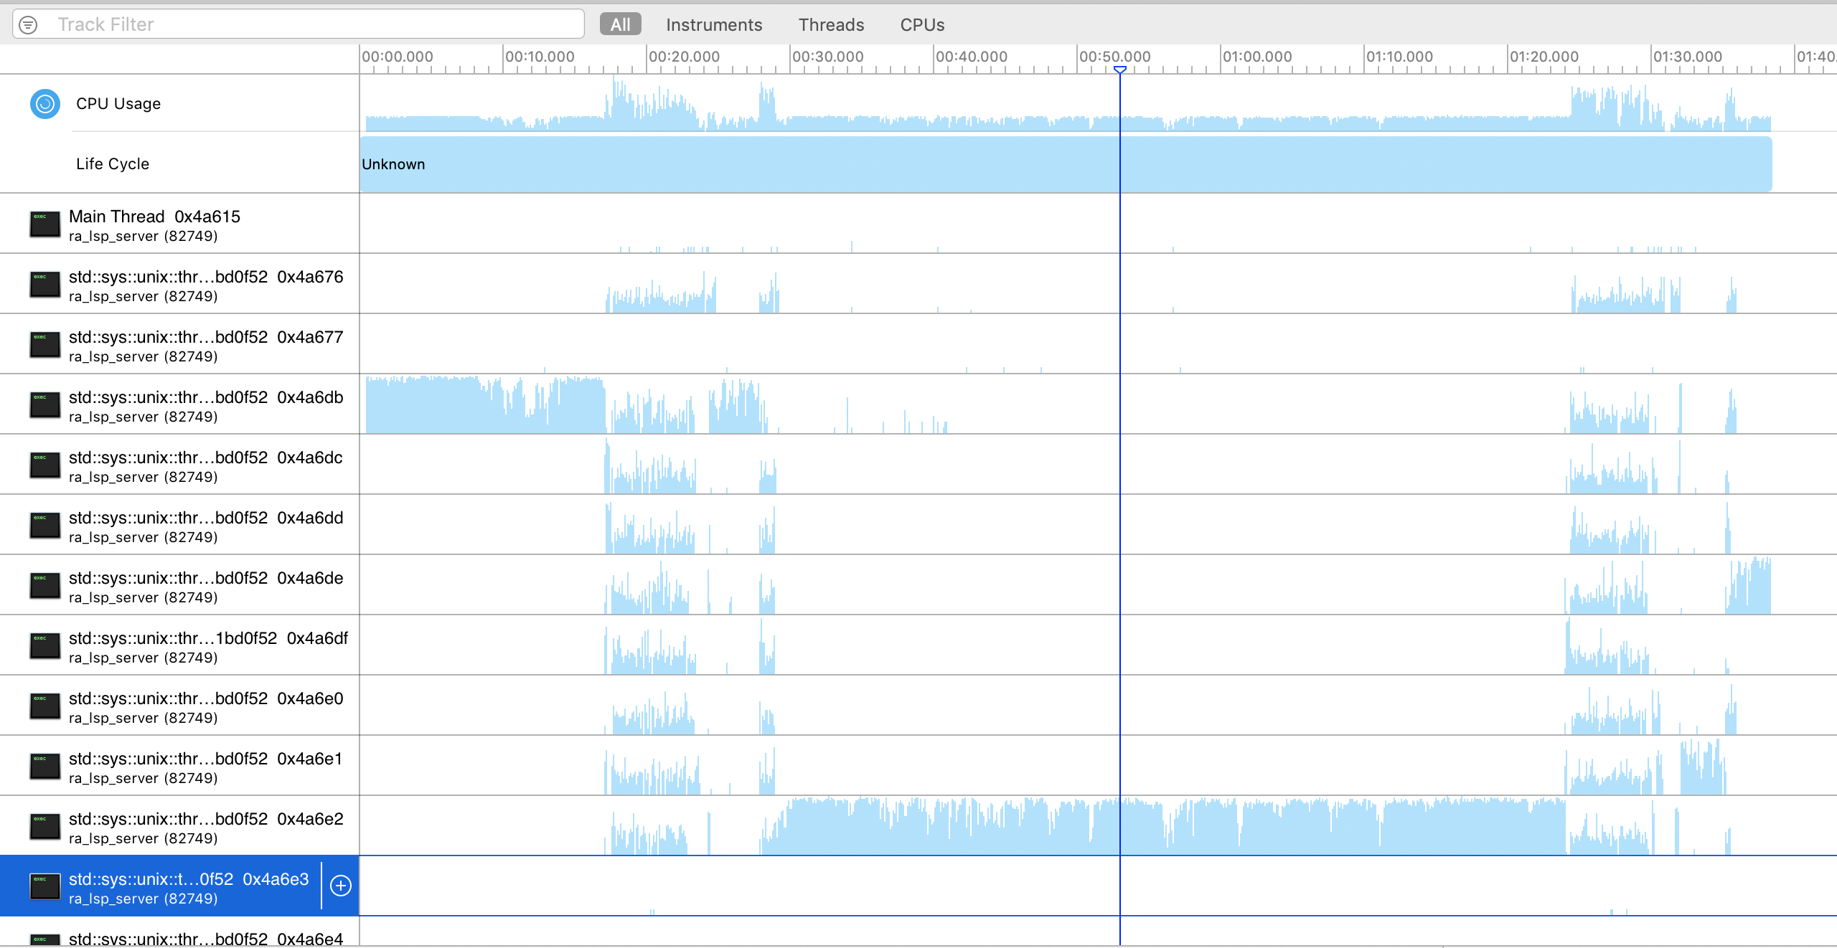Screen dimensions: 1837x948
Task: Click the exec icon for thread 0x4a6dc
Action: tap(44, 465)
